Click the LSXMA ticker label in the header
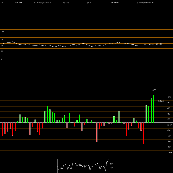Screen dimensions: 173x173 (116, 3)
